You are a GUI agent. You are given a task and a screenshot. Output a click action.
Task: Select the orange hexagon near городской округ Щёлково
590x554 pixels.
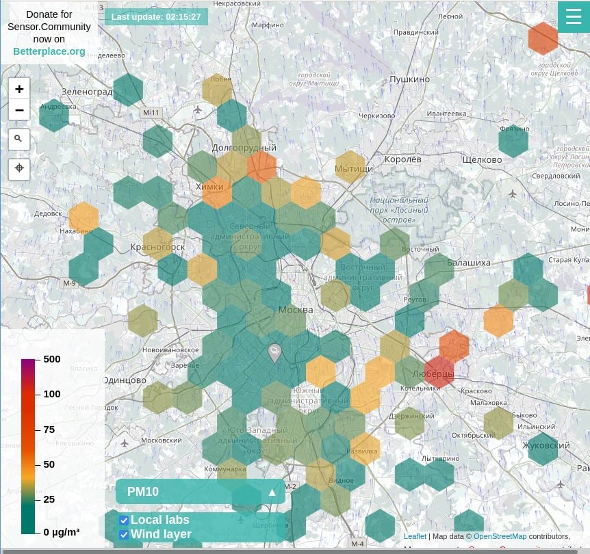543,38
